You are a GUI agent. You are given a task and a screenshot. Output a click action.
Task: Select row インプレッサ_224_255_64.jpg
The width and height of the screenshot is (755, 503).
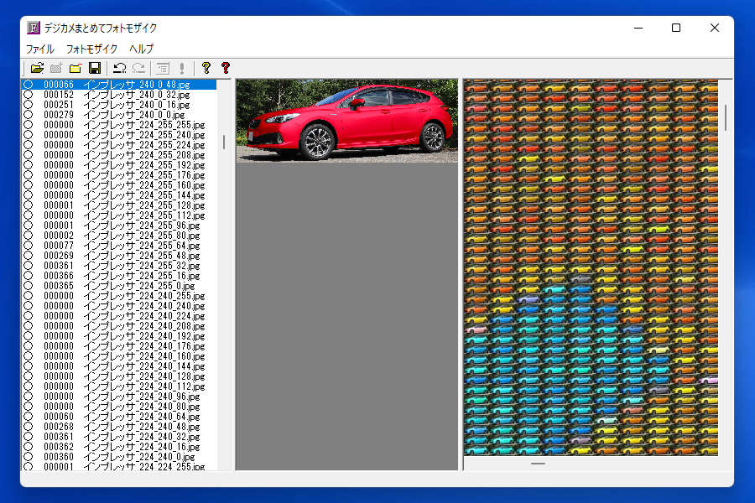119,246
